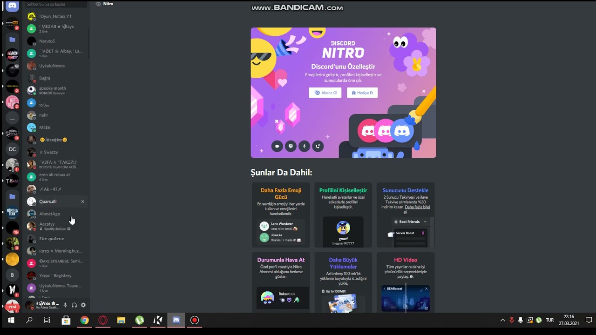This screenshot has height=335, width=596.
Task: Click HD Video feature heading
Action: [x=406, y=260]
